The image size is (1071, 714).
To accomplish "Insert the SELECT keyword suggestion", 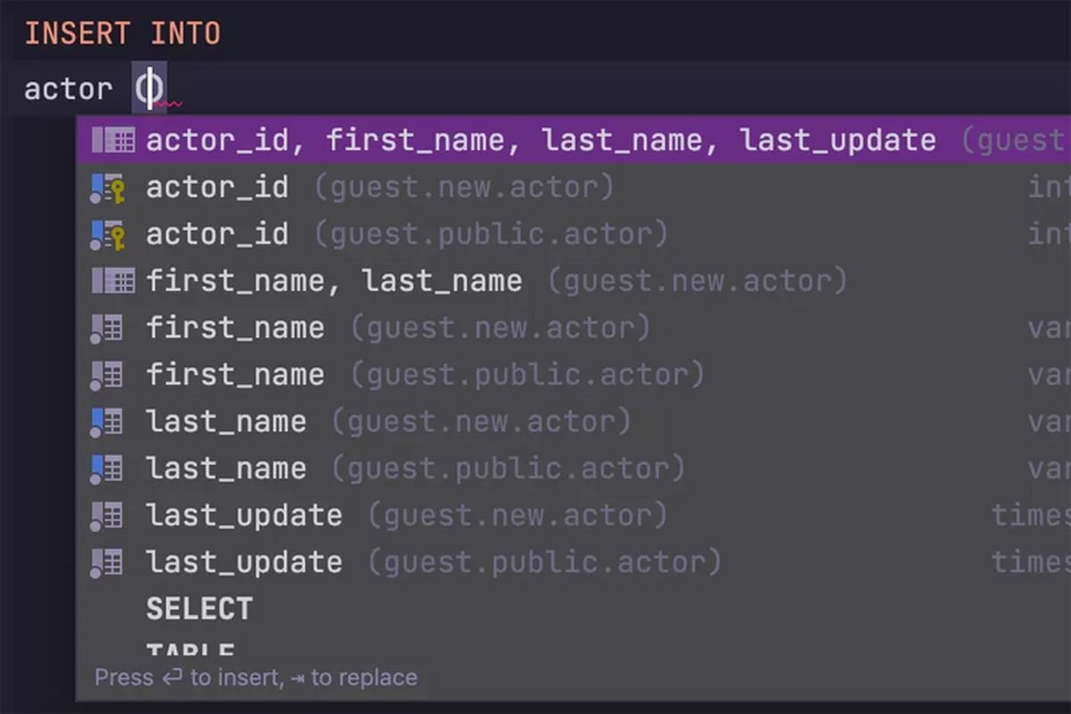I will click(x=199, y=609).
